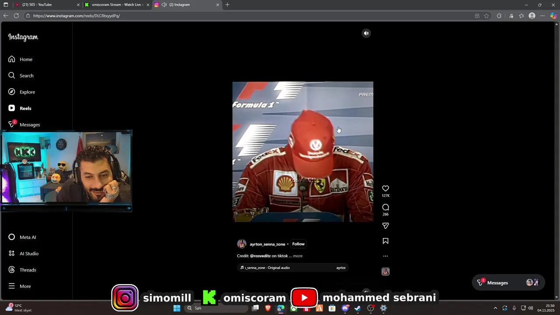Open Windows Start menu
The width and height of the screenshot is (560, 315).
coord(177,308)
